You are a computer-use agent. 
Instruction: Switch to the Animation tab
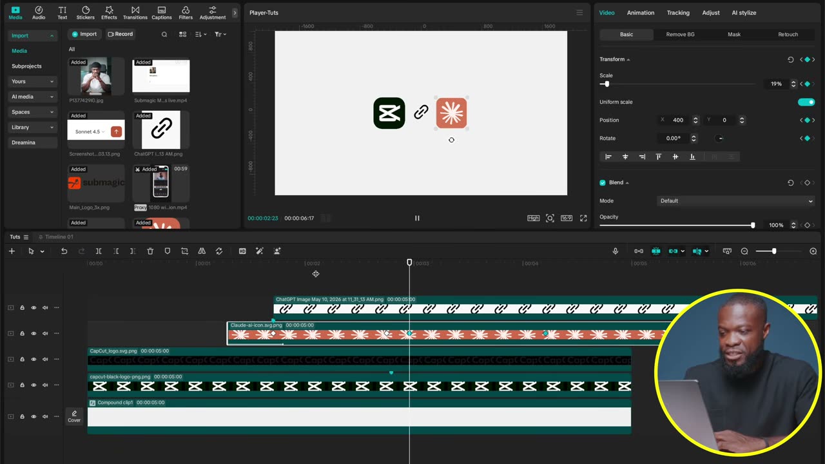[641, 13]
